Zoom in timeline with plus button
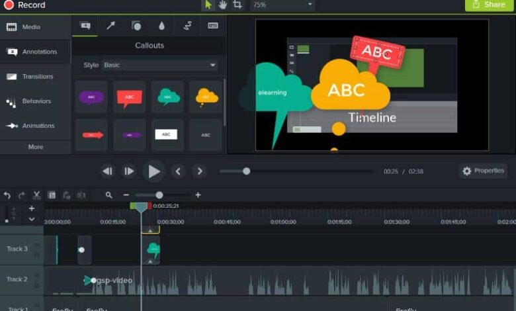Image resolution: width=516 pixels, height=311 pixels. click(198, 195)
